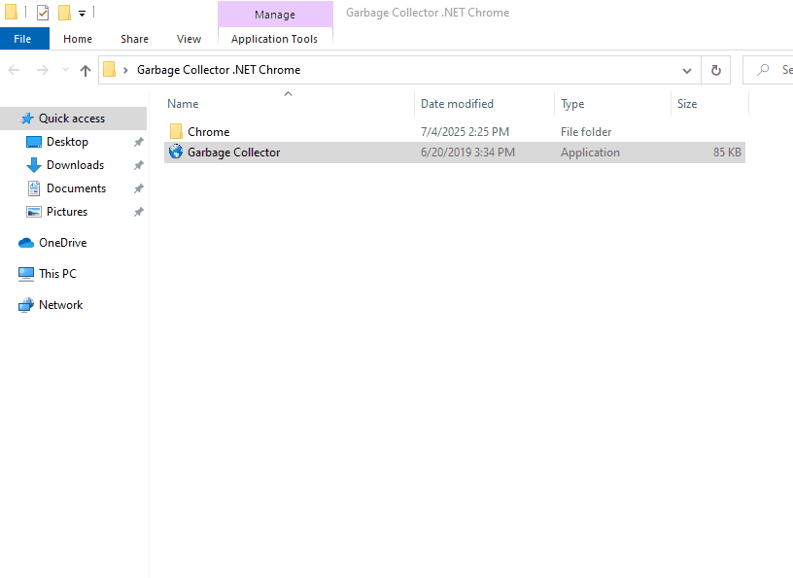Open the Customize Quick Access Toolbar dropdown
Viewport: 793px width, 578px height.
pyautogui.click(x=82, y=14)
